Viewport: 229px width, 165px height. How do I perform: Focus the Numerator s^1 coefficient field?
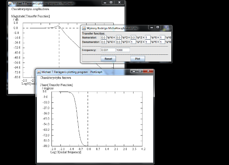[x=148, y=38]
